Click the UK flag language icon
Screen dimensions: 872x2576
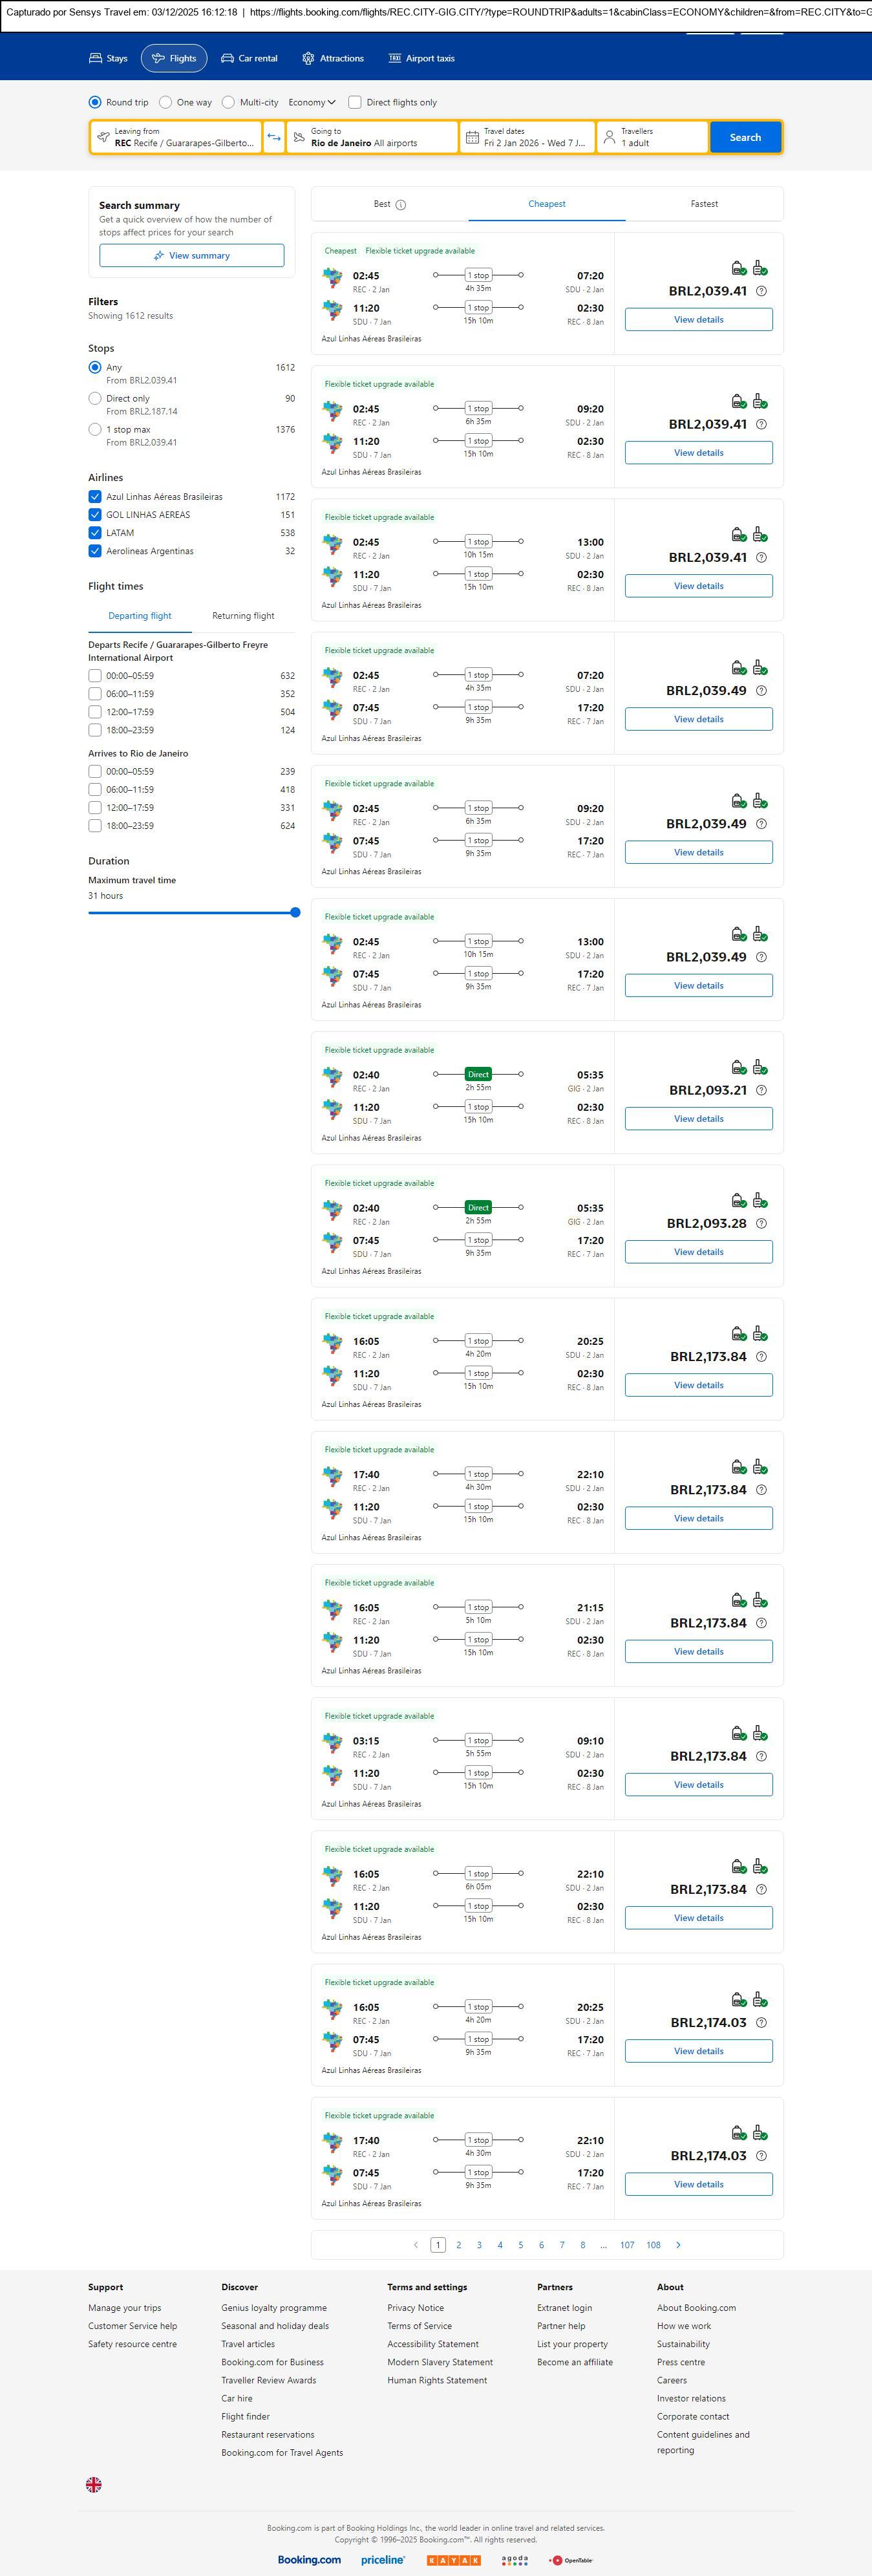[94, 2484]
